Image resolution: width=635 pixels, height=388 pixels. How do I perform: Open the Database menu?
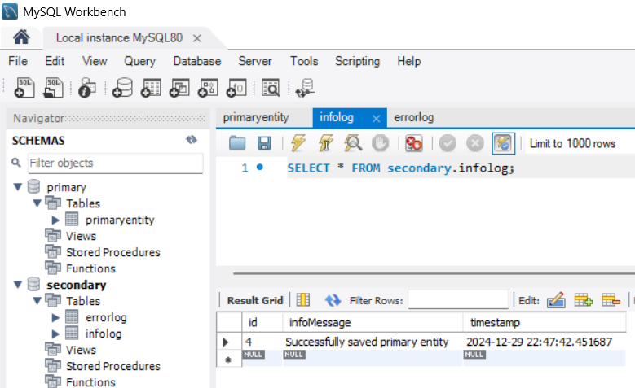pyautogui.click(x=197, y=61)
